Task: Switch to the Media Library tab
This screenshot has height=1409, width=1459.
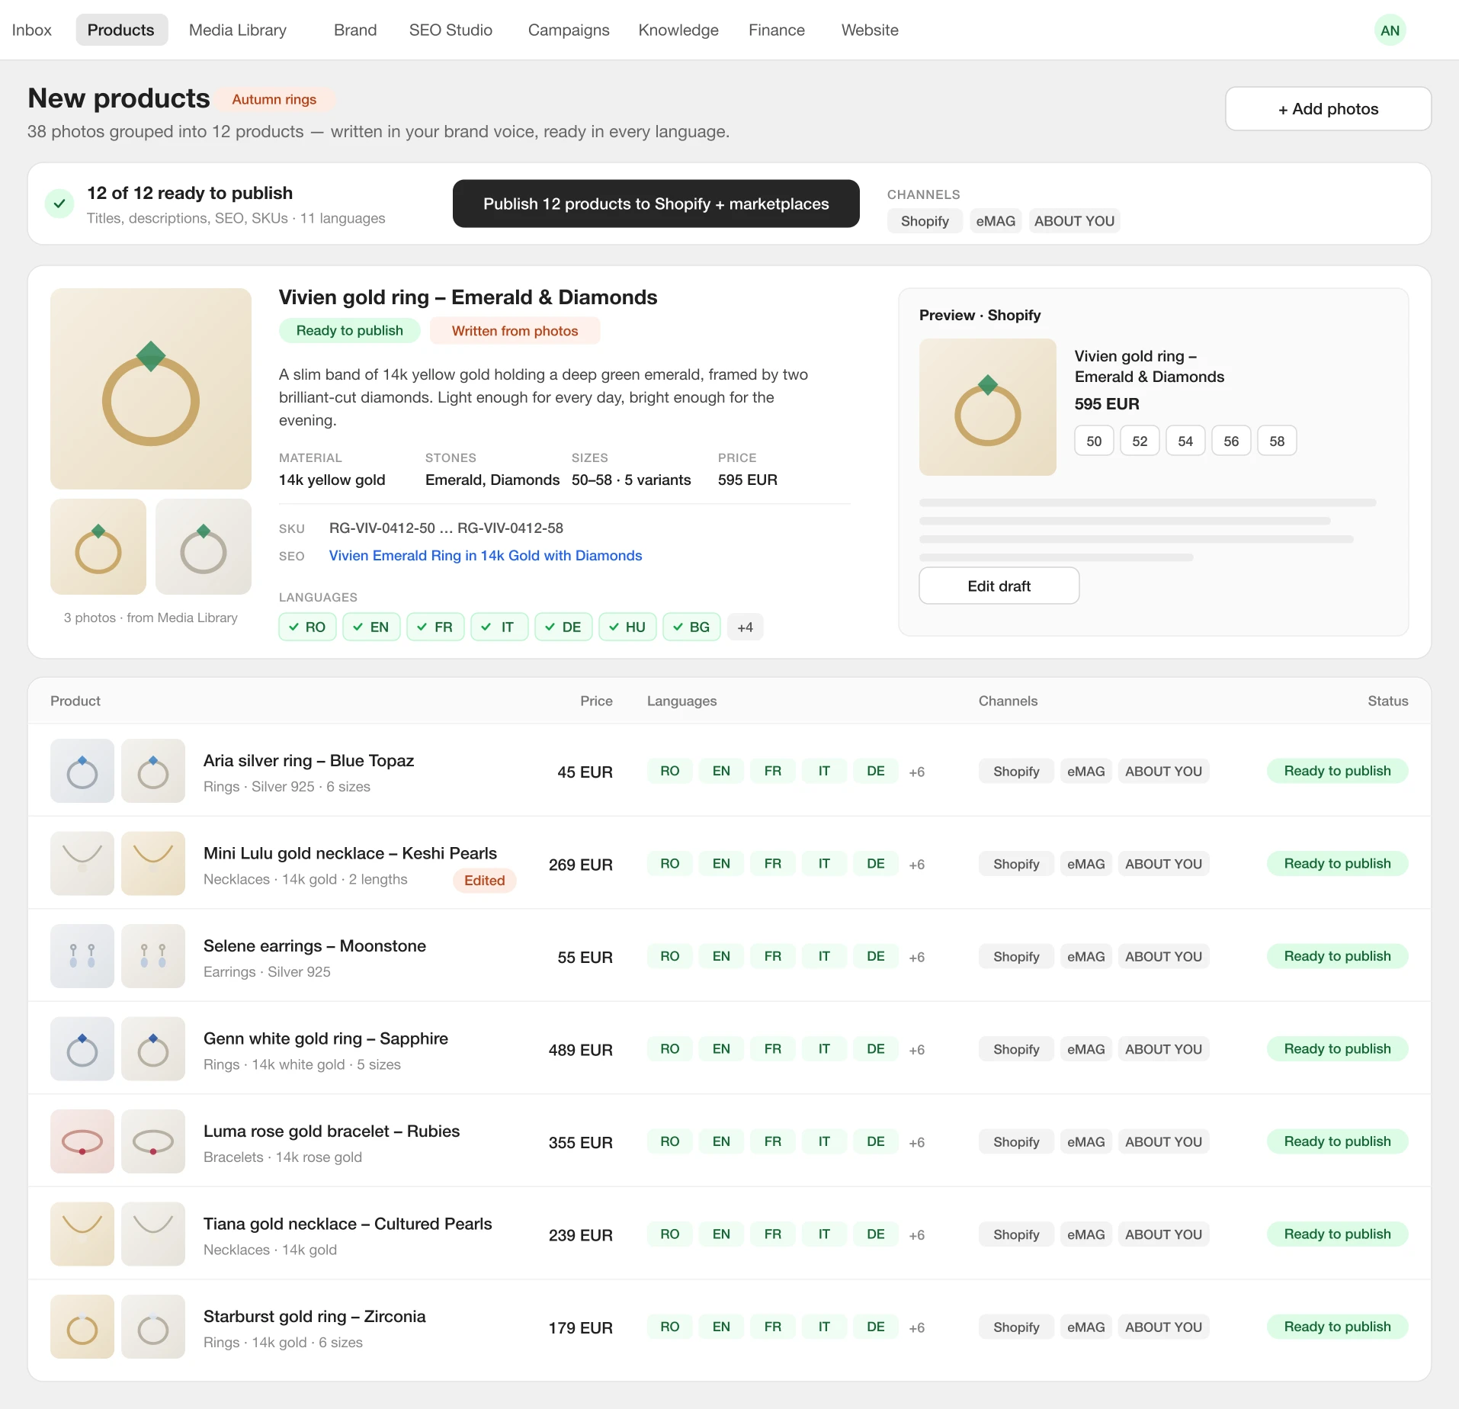Action: coord(238,30)
